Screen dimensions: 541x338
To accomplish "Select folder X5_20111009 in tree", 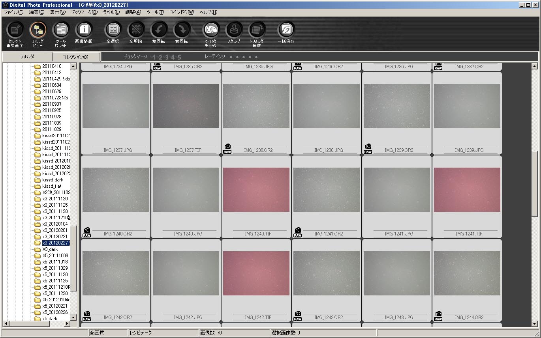I will pos(55,256).
